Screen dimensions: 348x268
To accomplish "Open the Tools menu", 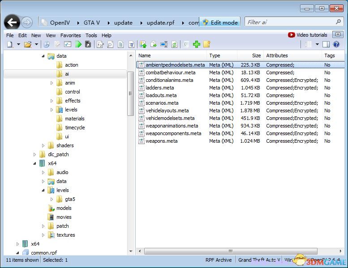I will click(x=91, y=35).
